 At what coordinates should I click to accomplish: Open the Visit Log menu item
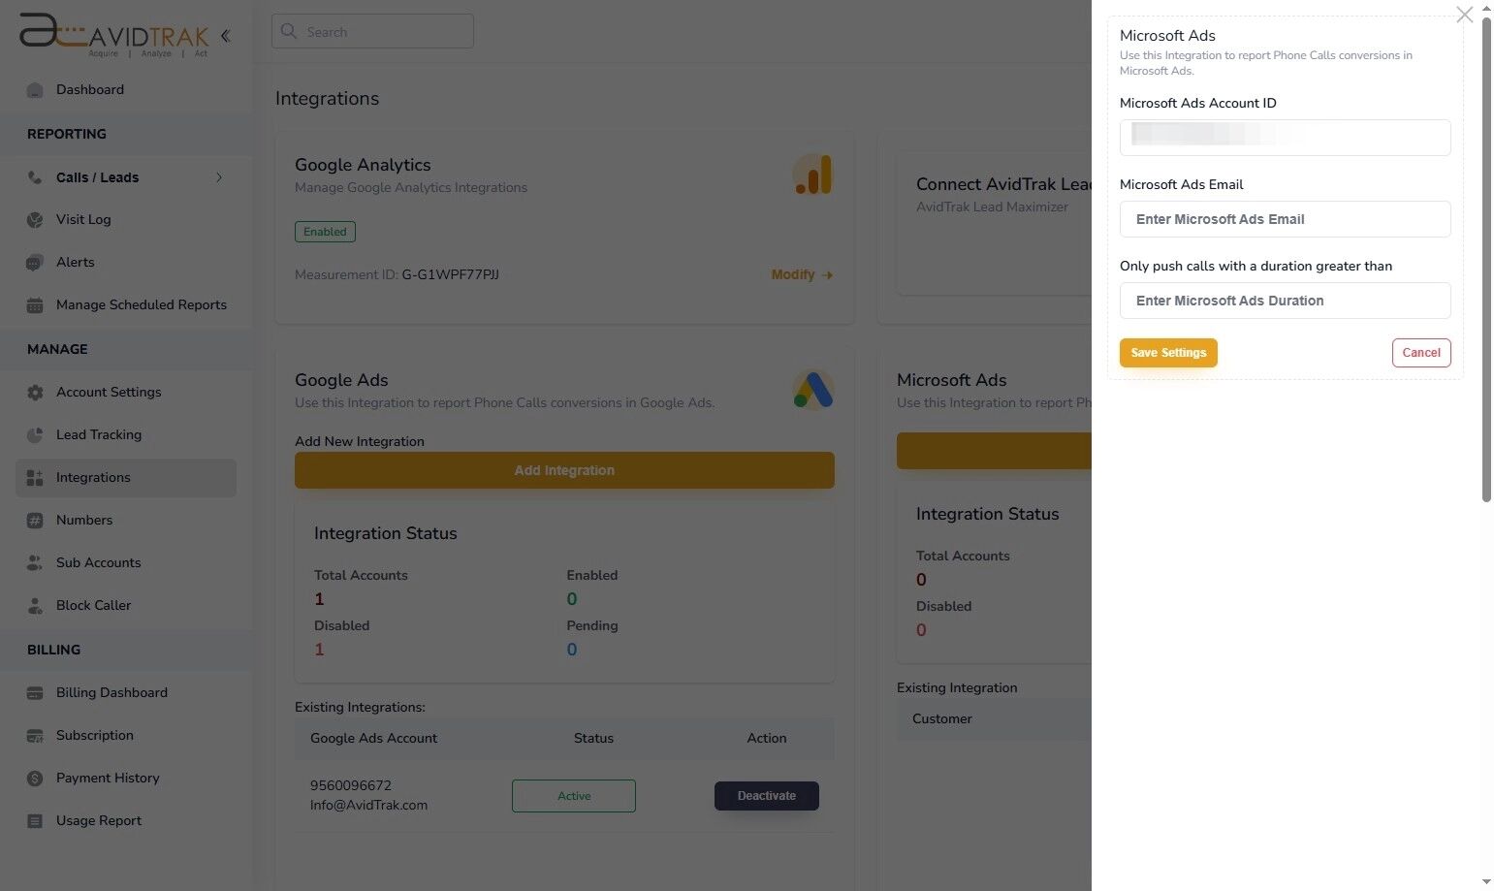tap(82, 219)
